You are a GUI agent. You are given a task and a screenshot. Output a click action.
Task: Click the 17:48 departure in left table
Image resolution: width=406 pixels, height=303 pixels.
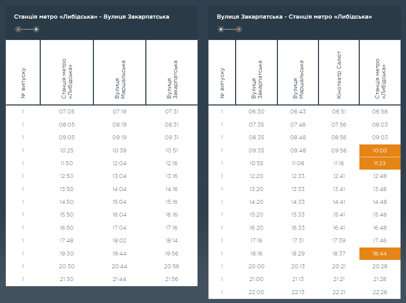coord(67,241)
